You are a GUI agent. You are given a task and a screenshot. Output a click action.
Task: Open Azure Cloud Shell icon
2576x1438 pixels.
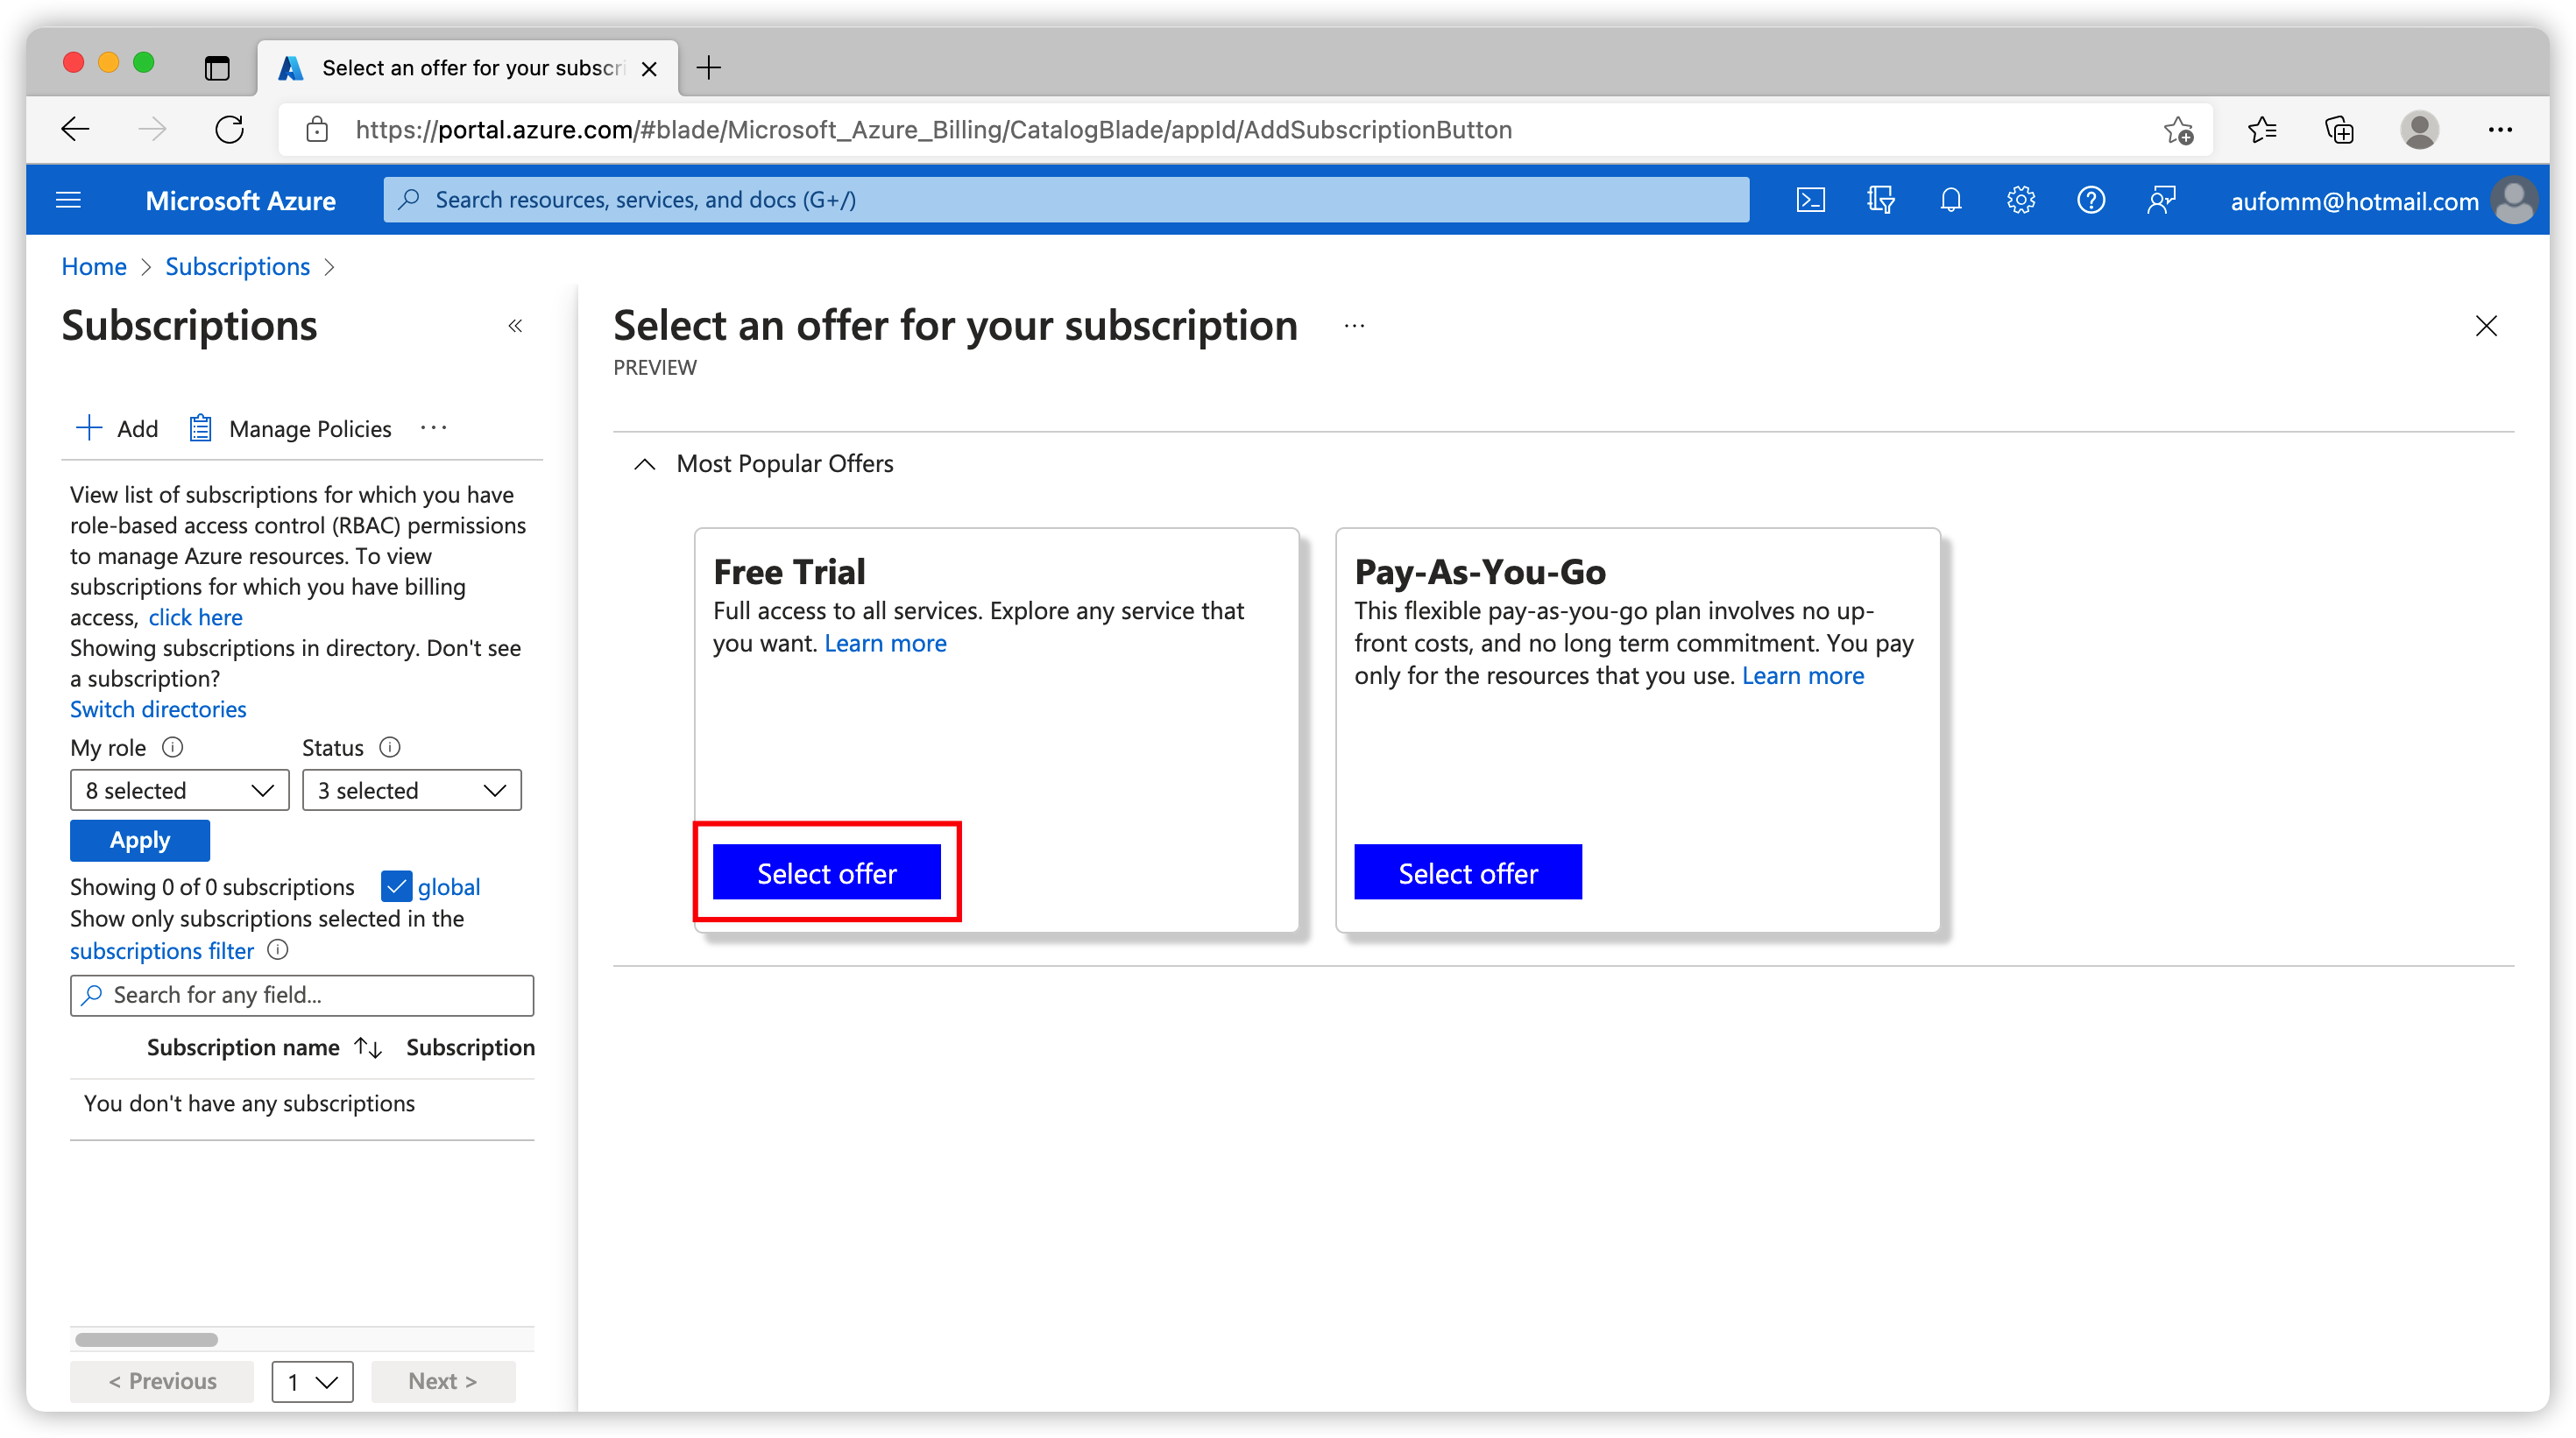click(x=1810, y=201)
